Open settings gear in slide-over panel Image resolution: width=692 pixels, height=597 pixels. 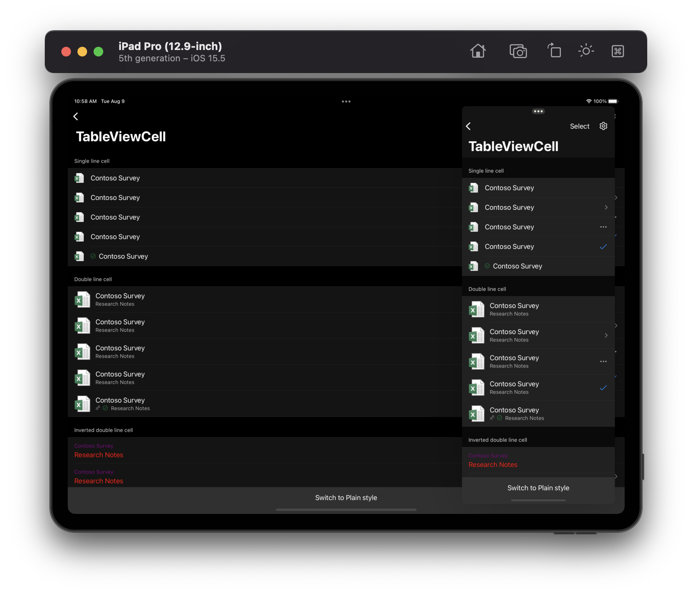(603, 126)
